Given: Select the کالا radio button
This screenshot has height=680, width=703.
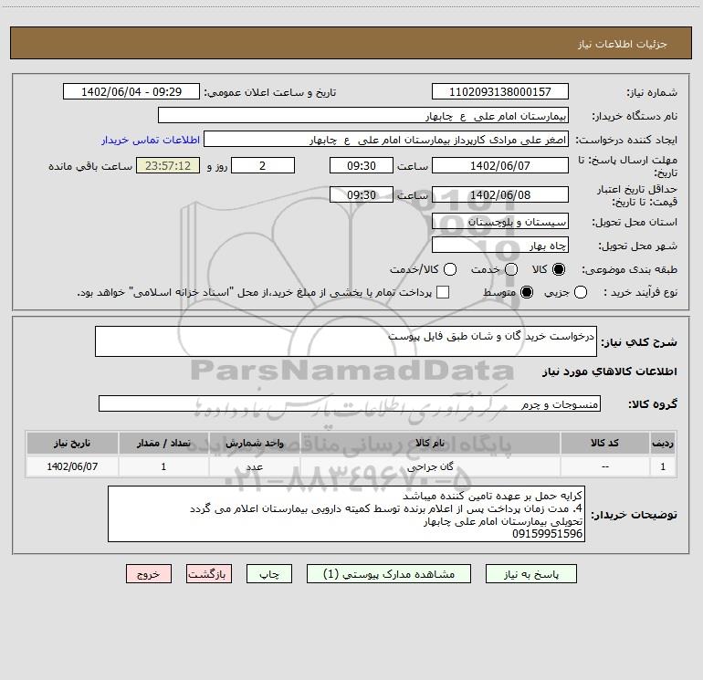Looking at the screenshot, I should [x=559, y=269].
